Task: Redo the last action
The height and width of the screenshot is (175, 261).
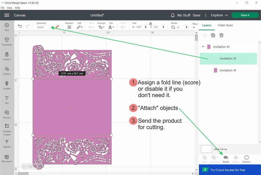Action: click(x=28, y=26)
